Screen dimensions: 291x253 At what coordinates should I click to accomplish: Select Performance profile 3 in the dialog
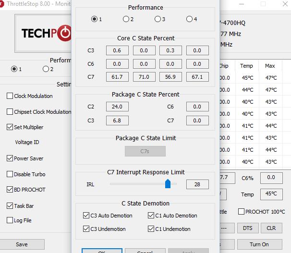(x=158, y=19)
